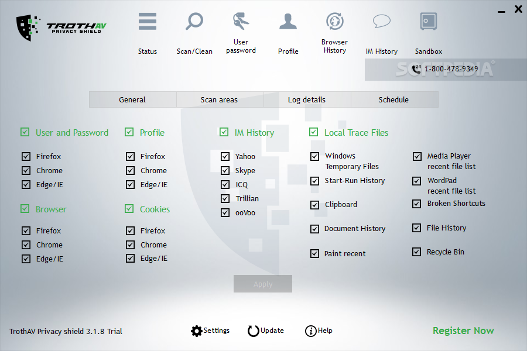Image resolution: width=527 pixels, height=351 pixels.
Task: Click the TrothAV Privacy shield 3.1.8 Trial text
Action: point(66,331)
